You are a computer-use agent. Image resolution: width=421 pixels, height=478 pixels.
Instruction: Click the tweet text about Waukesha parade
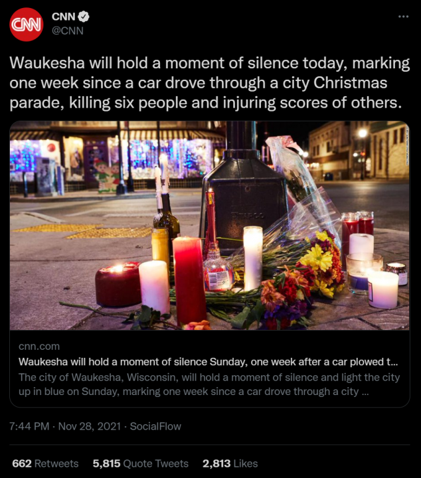point(210,82)
